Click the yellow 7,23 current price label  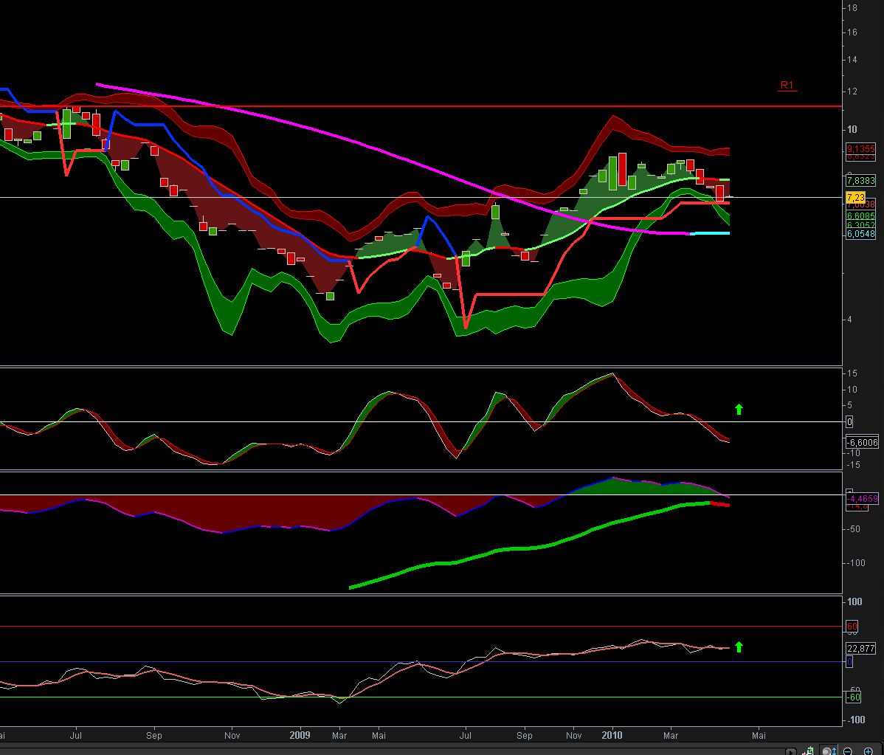pyautogui.click(x=855, y=197)
